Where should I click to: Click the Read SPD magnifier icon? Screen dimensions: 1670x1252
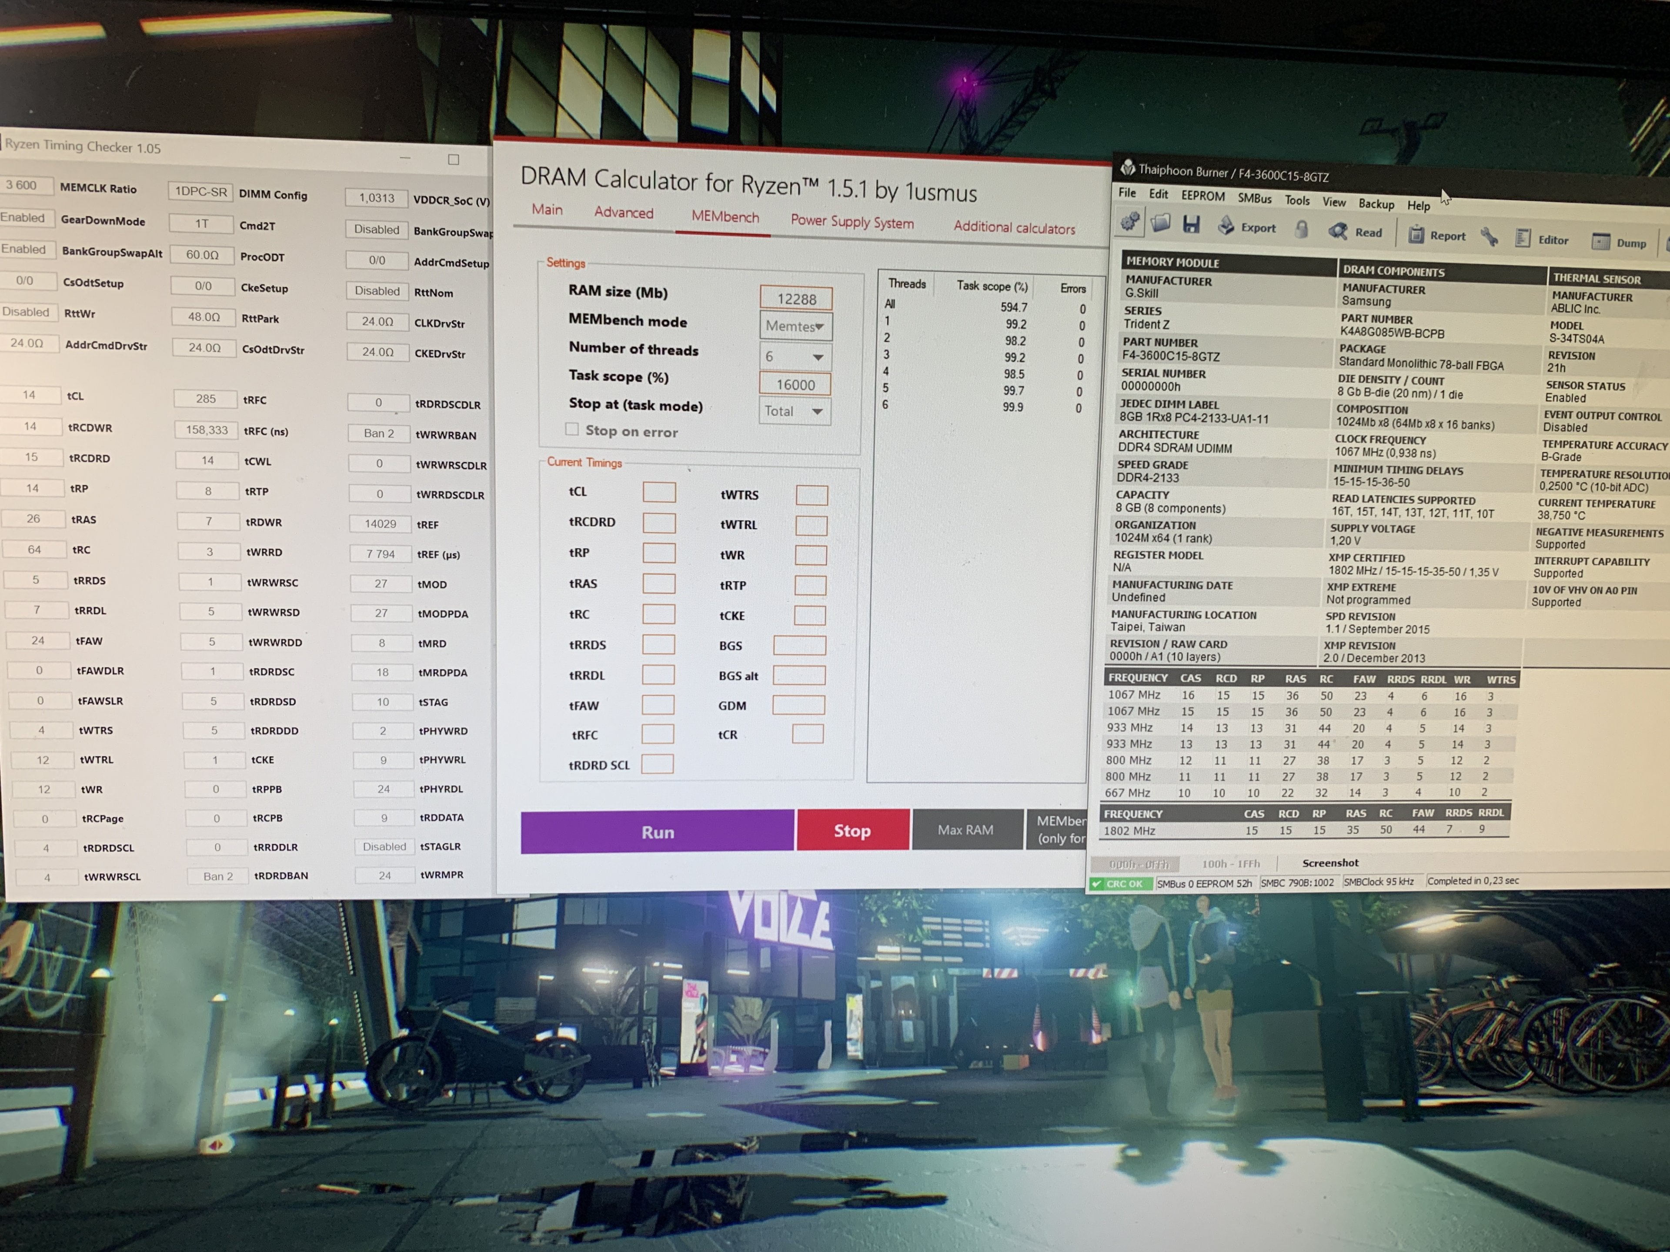coord(1339,232)
